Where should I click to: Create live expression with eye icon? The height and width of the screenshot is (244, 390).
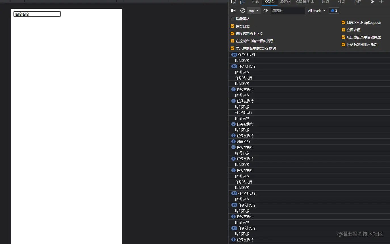click(x=266, y=10)
